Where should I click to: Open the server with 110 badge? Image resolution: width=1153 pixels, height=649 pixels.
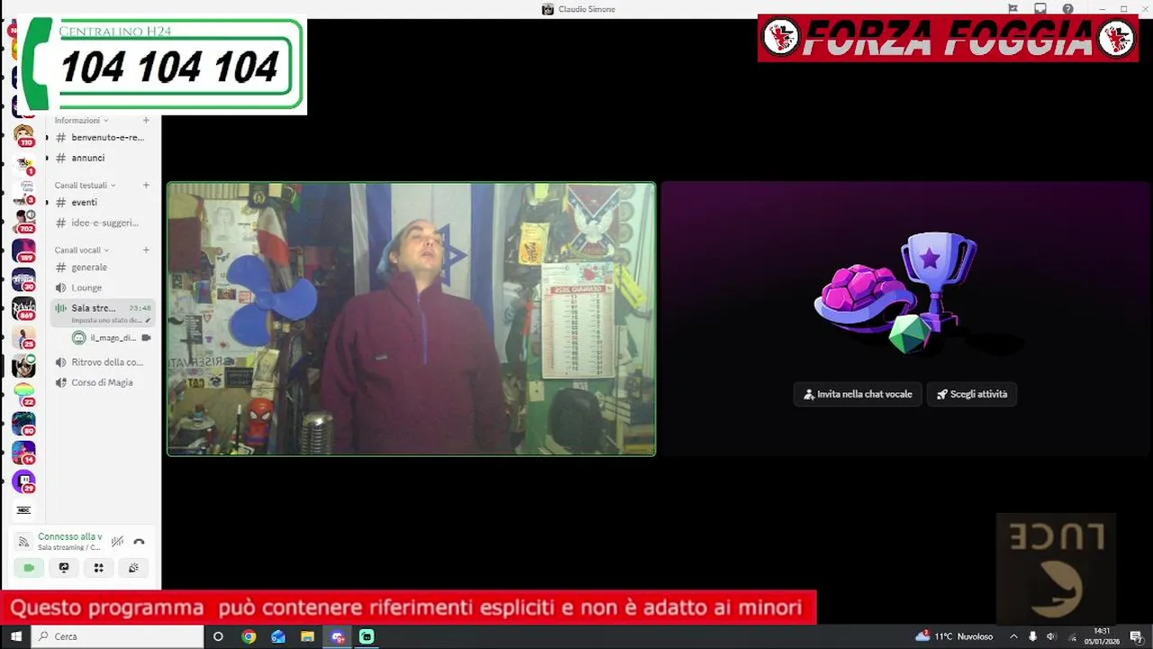point(23,135)
